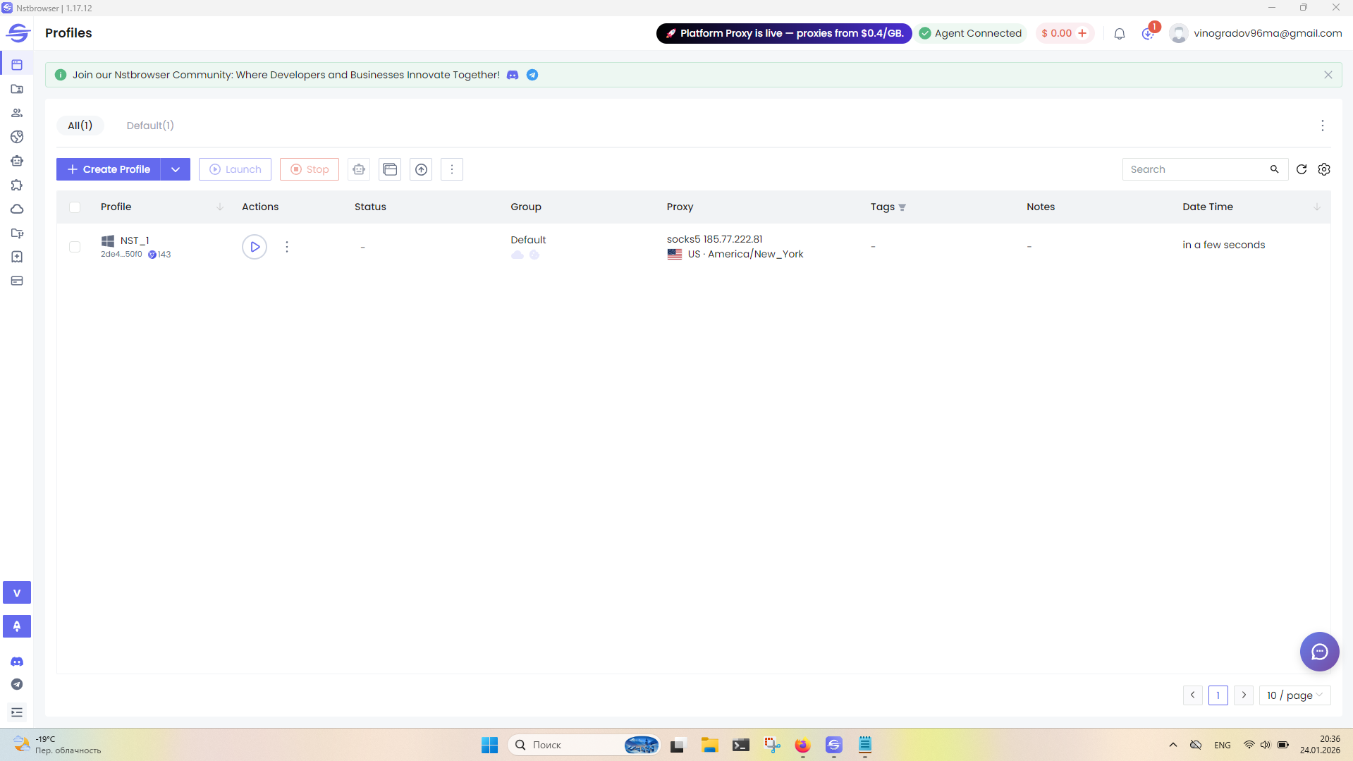Click the purple rocket upgrade icon
The height and width of the screenshot is (761, 1353).
17,626
